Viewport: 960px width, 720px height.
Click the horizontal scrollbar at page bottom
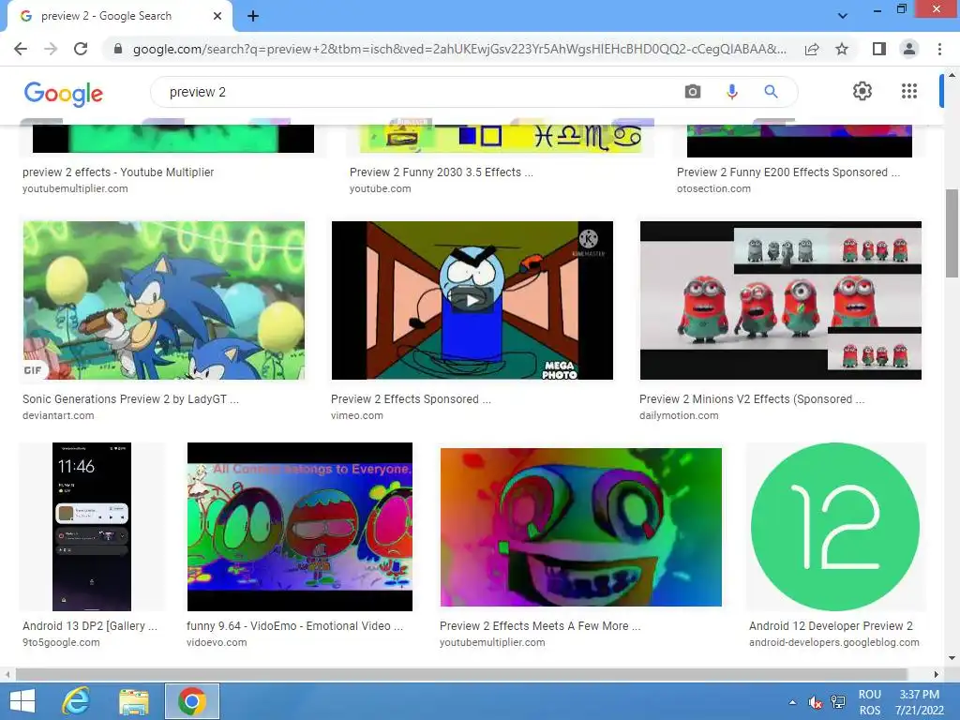(x=460, y=674)
